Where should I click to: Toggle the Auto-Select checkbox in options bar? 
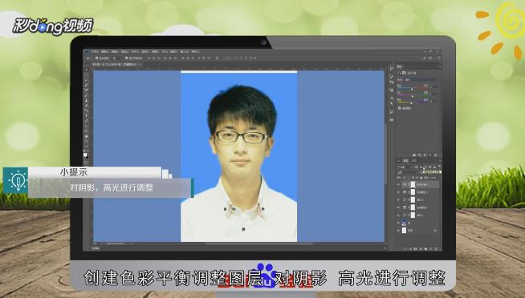[x=97, y=58]
